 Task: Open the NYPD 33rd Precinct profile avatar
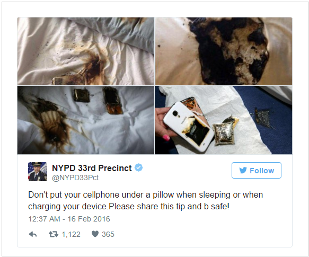pyautogui.click(x=38, y=172)
